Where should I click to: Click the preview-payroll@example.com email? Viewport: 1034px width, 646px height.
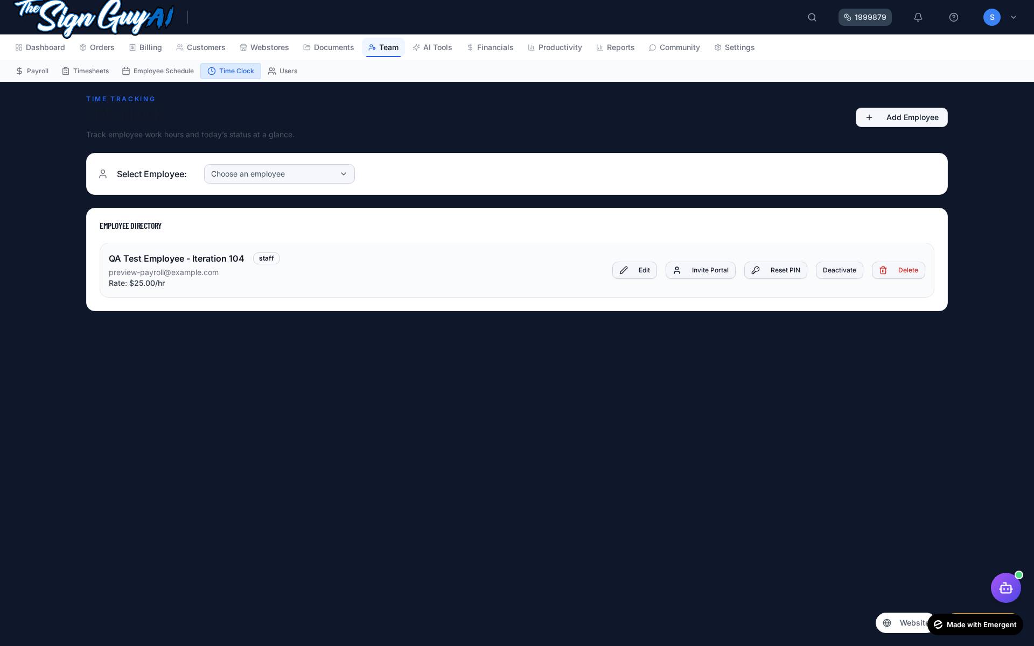164,272
